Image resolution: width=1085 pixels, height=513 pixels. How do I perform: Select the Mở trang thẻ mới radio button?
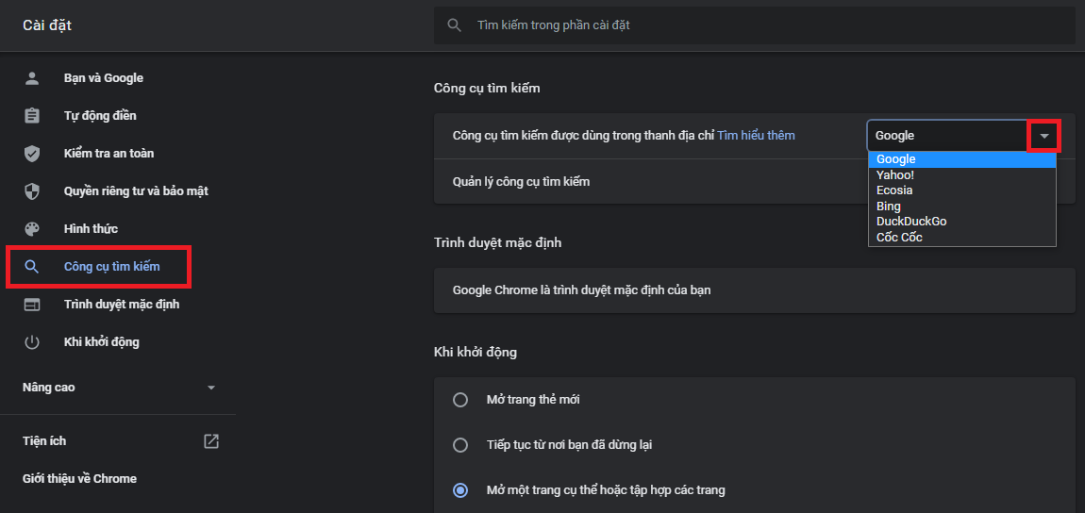[460, 400]
